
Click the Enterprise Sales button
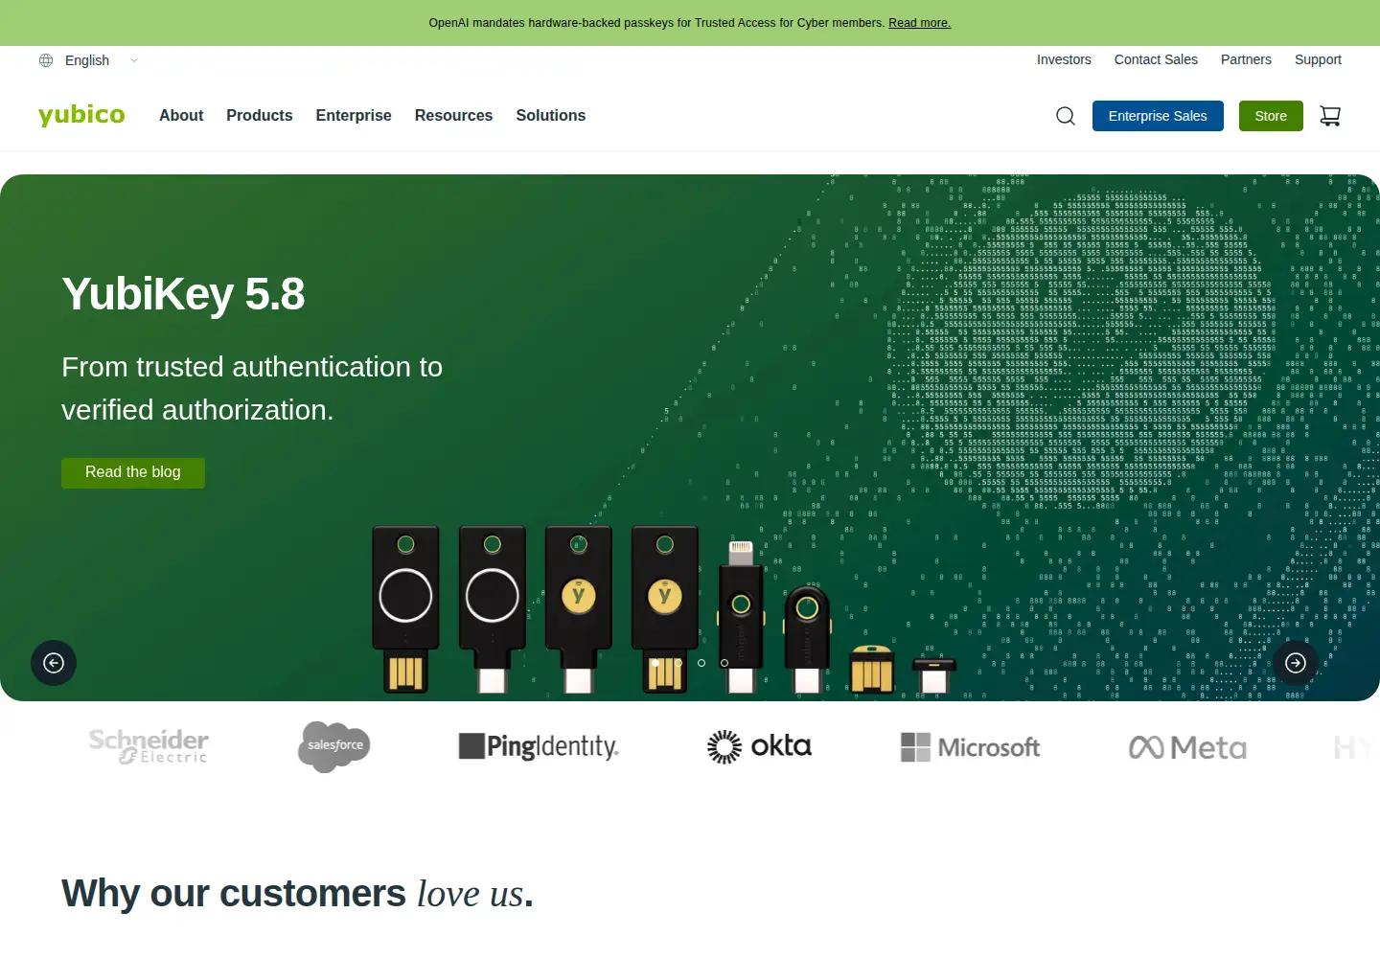pos(1158,116)
